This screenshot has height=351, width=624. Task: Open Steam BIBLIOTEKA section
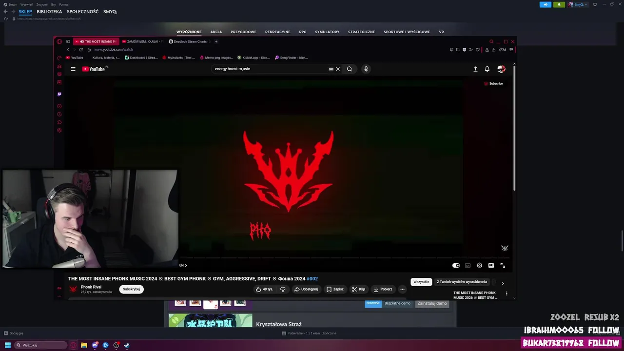[x=49, y=12]
